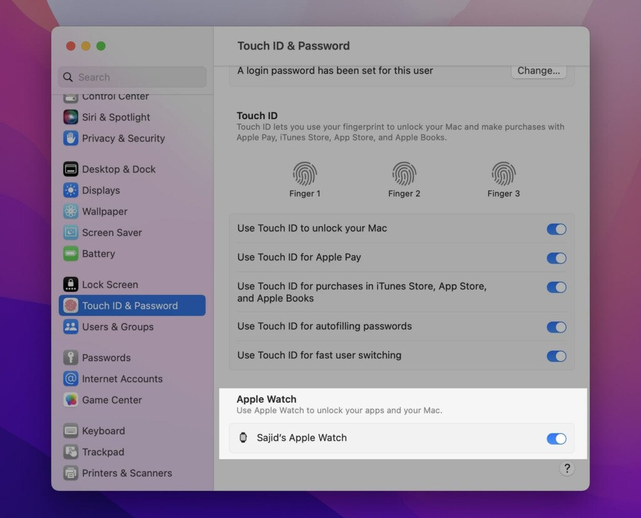This screenshot has height=518, width=641.
Task: Open Siri & Spotlight settings
Action: (116, 117)
